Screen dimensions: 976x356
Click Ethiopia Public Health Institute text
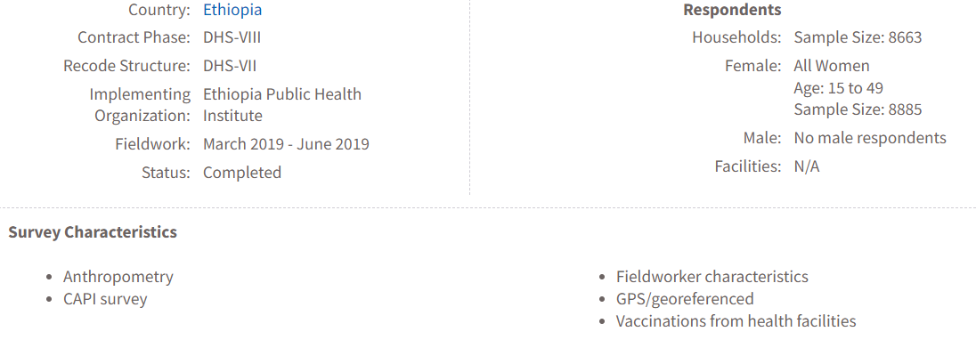tap(282, 105)
